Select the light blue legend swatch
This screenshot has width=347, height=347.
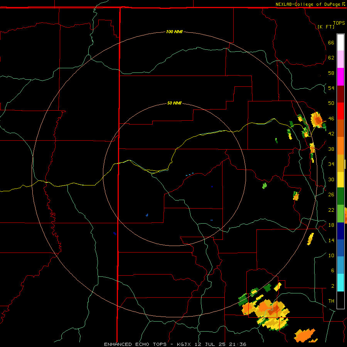click(x=340, y=265)
